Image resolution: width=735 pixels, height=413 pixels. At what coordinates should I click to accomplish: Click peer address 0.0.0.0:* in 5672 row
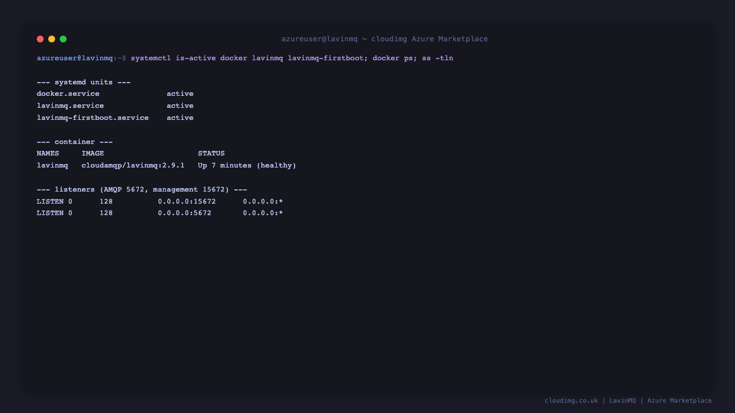click(263, 213)
